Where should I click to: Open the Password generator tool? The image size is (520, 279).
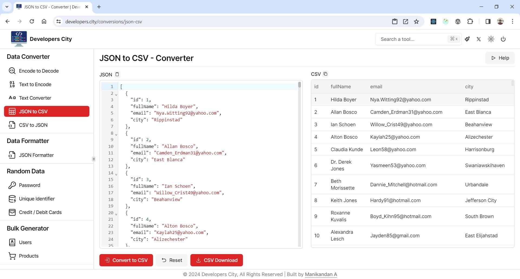tap(30, 185)
